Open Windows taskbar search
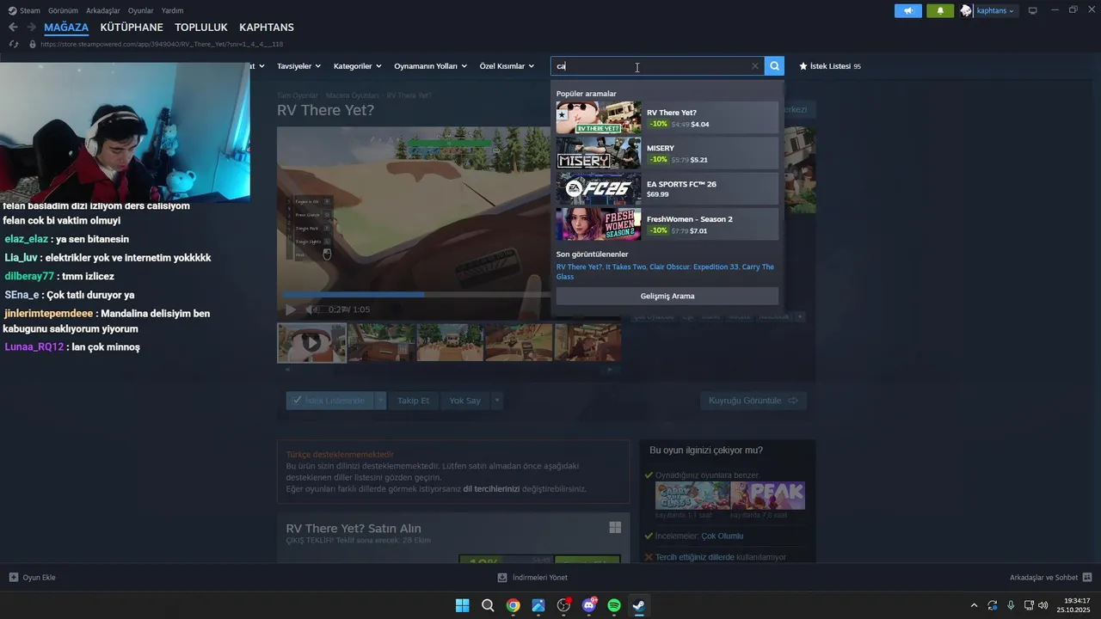Screen dimensions: 1101x619 click(488, 605)
